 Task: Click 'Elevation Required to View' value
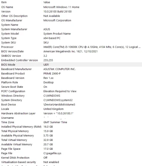coord(60,91)
